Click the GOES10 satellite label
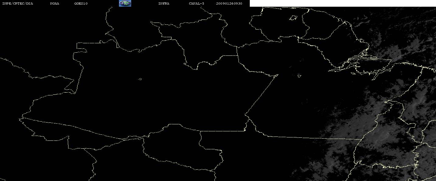The image size is (436, 181). 81,4
